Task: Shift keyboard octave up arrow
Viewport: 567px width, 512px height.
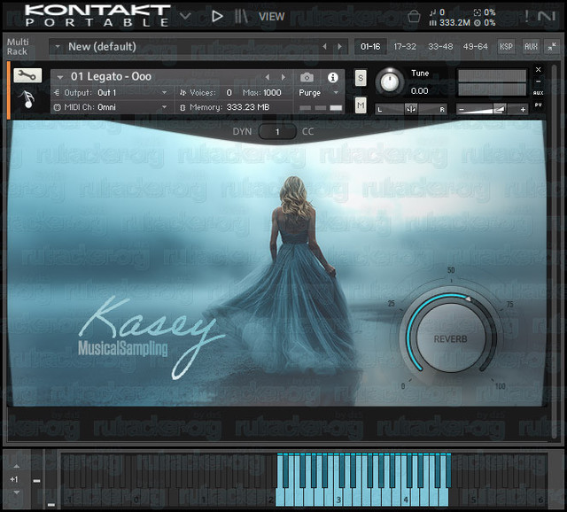Action: [16, 466]
